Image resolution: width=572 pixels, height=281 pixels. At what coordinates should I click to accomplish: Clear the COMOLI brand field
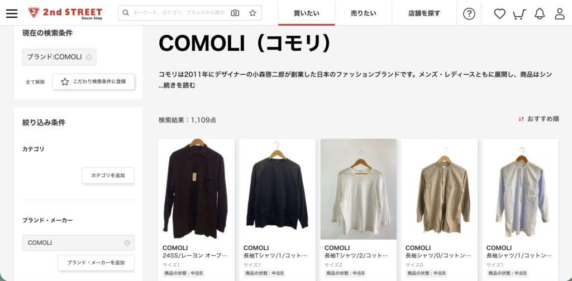click(x=127, y=243)
